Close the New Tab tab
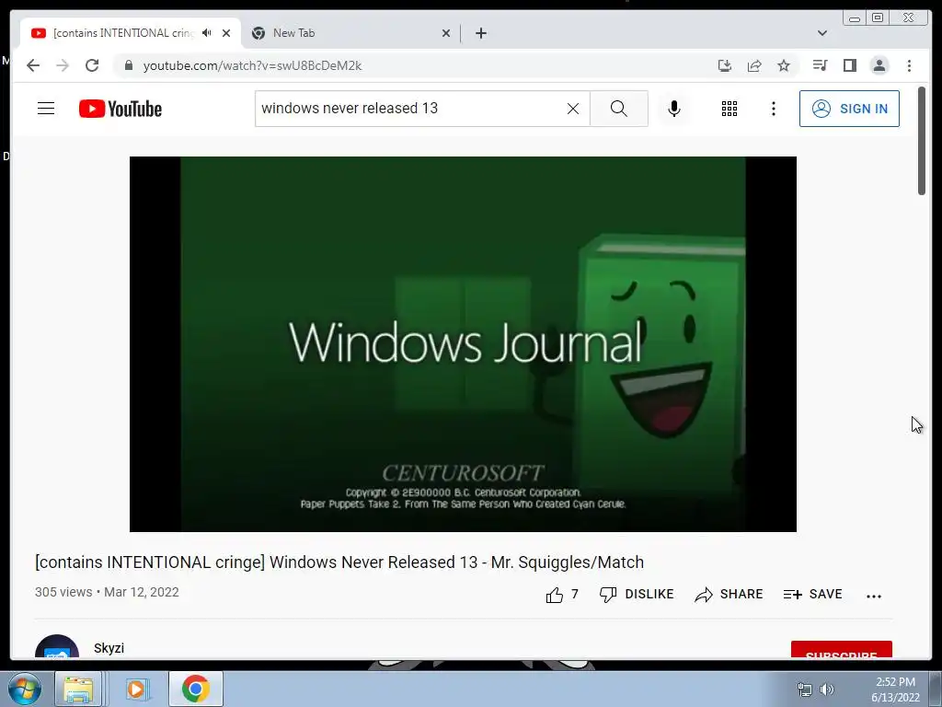942x707 pixels. pos(446,33)
